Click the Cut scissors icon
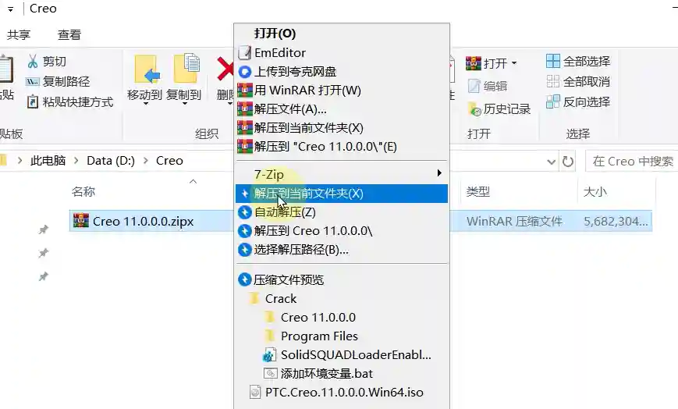The width and height of the screenshot is (678, 409). [x=33, y=62]
